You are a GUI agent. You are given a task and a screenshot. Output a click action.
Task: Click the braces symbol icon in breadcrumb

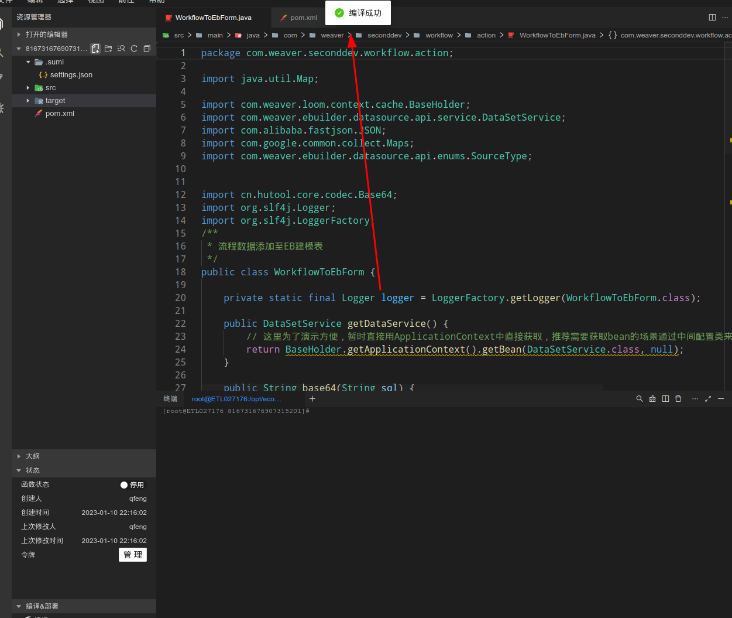pos(613,35)
